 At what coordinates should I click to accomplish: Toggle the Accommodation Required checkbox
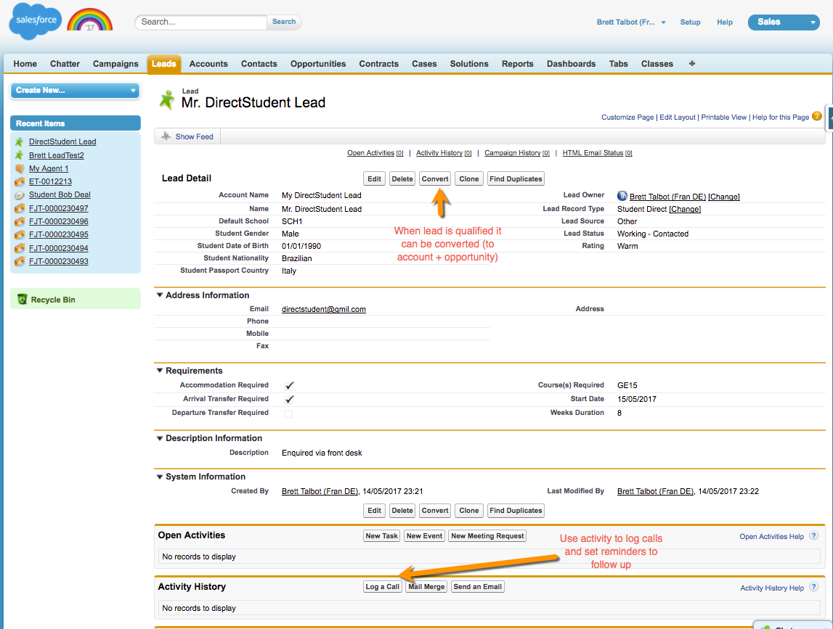click(x=289, y=385)
